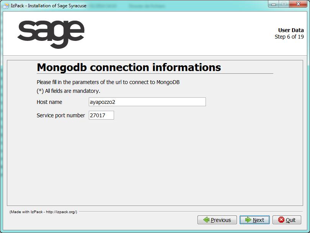The image size is (310, 233).
Task: Close the installer window
Action: pyautogui.click(x=298, y=4)
